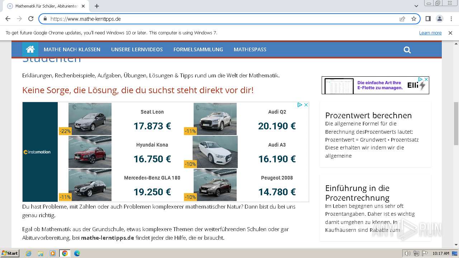The height and width of the screenshot is (258, 459).
Task: Launch Windows Media Player from taskbar
Action: 53,253
